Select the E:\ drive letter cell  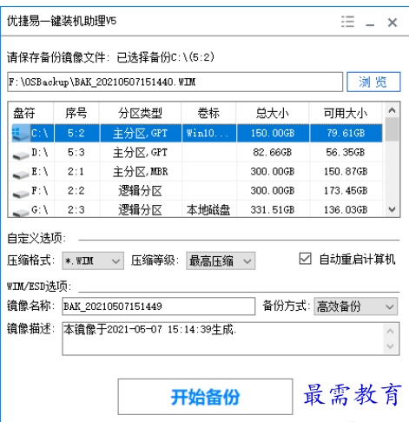40,171
